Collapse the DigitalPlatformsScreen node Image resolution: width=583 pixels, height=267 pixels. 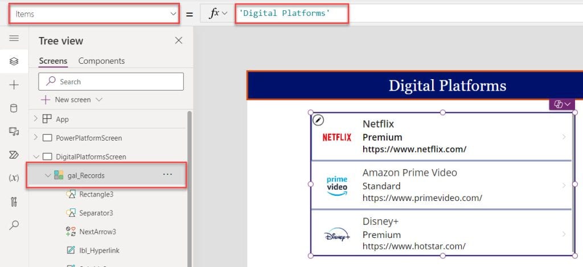coord(36,157)
